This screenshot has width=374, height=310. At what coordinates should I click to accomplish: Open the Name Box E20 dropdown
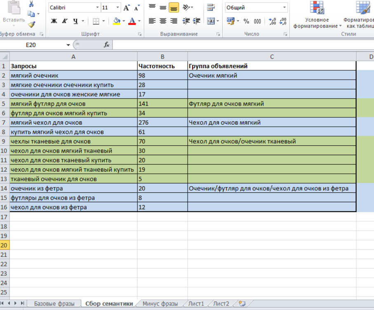point(68,45)
